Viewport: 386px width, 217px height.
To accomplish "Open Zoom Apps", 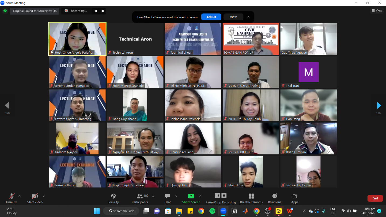I will pyautogui.click(x=295, y=198).
